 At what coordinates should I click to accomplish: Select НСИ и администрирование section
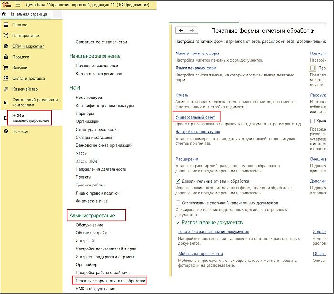[x=31, y=118]
